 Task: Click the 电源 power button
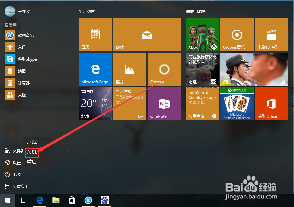13,175
